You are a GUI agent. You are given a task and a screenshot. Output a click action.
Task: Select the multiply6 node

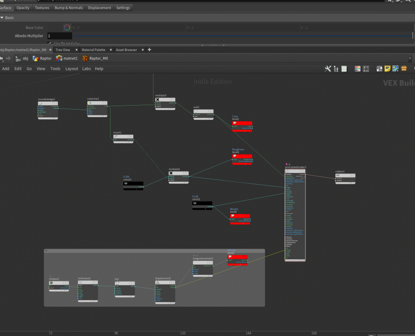tap(178, 173)
